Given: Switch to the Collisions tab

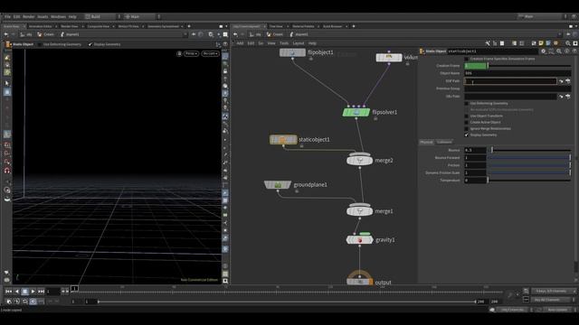Looking at the screenshot, I should tap(444, 142).
